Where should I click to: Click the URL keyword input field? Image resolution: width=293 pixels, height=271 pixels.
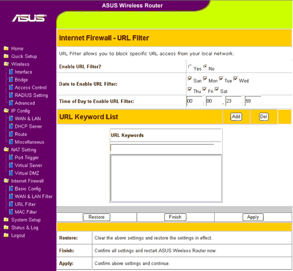[x=162, y=147]
